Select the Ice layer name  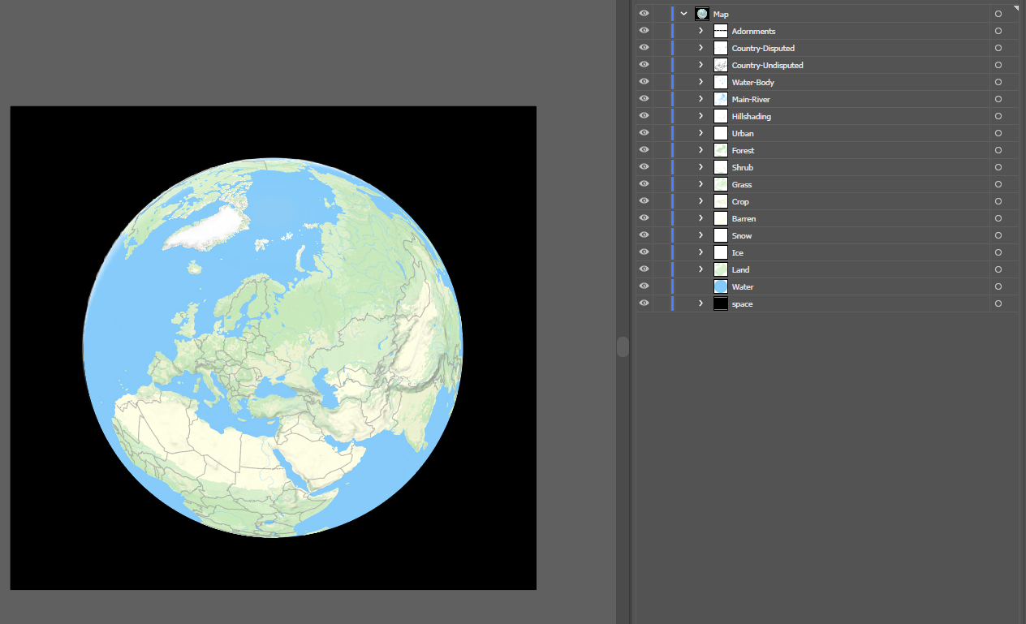coord(737,253)
